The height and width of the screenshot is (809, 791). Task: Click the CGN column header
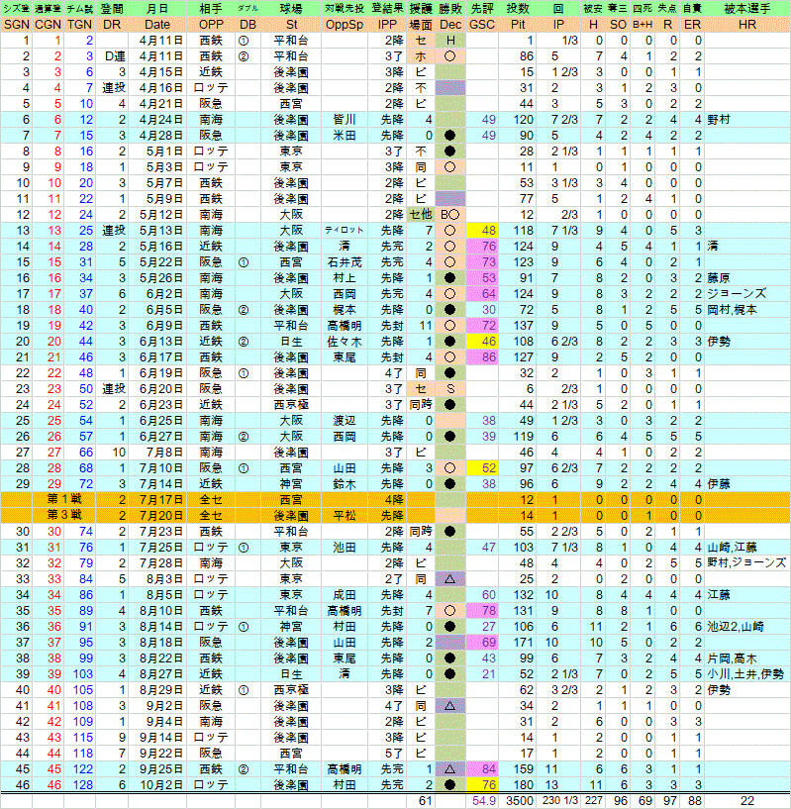48,25
